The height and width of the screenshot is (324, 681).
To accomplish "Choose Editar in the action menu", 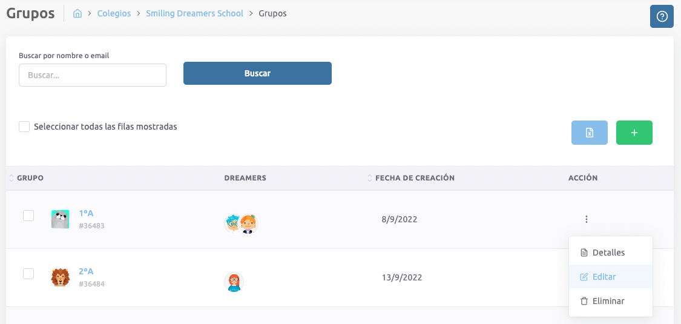I will click(x=604, y=277).
